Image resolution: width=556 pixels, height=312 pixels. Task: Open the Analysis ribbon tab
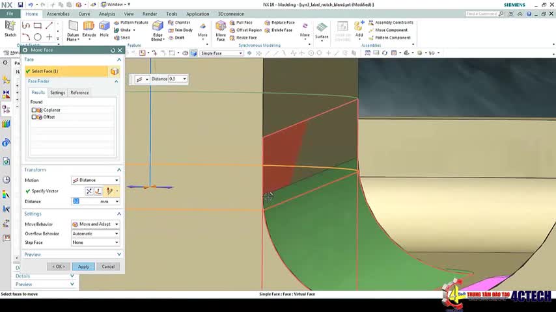(x=107, y=14)
